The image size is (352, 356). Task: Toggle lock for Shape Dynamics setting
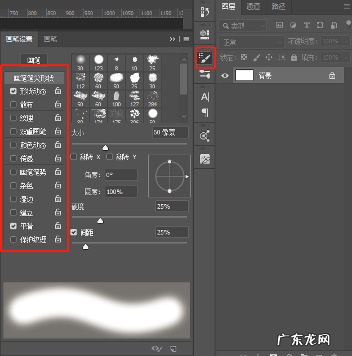58,91
